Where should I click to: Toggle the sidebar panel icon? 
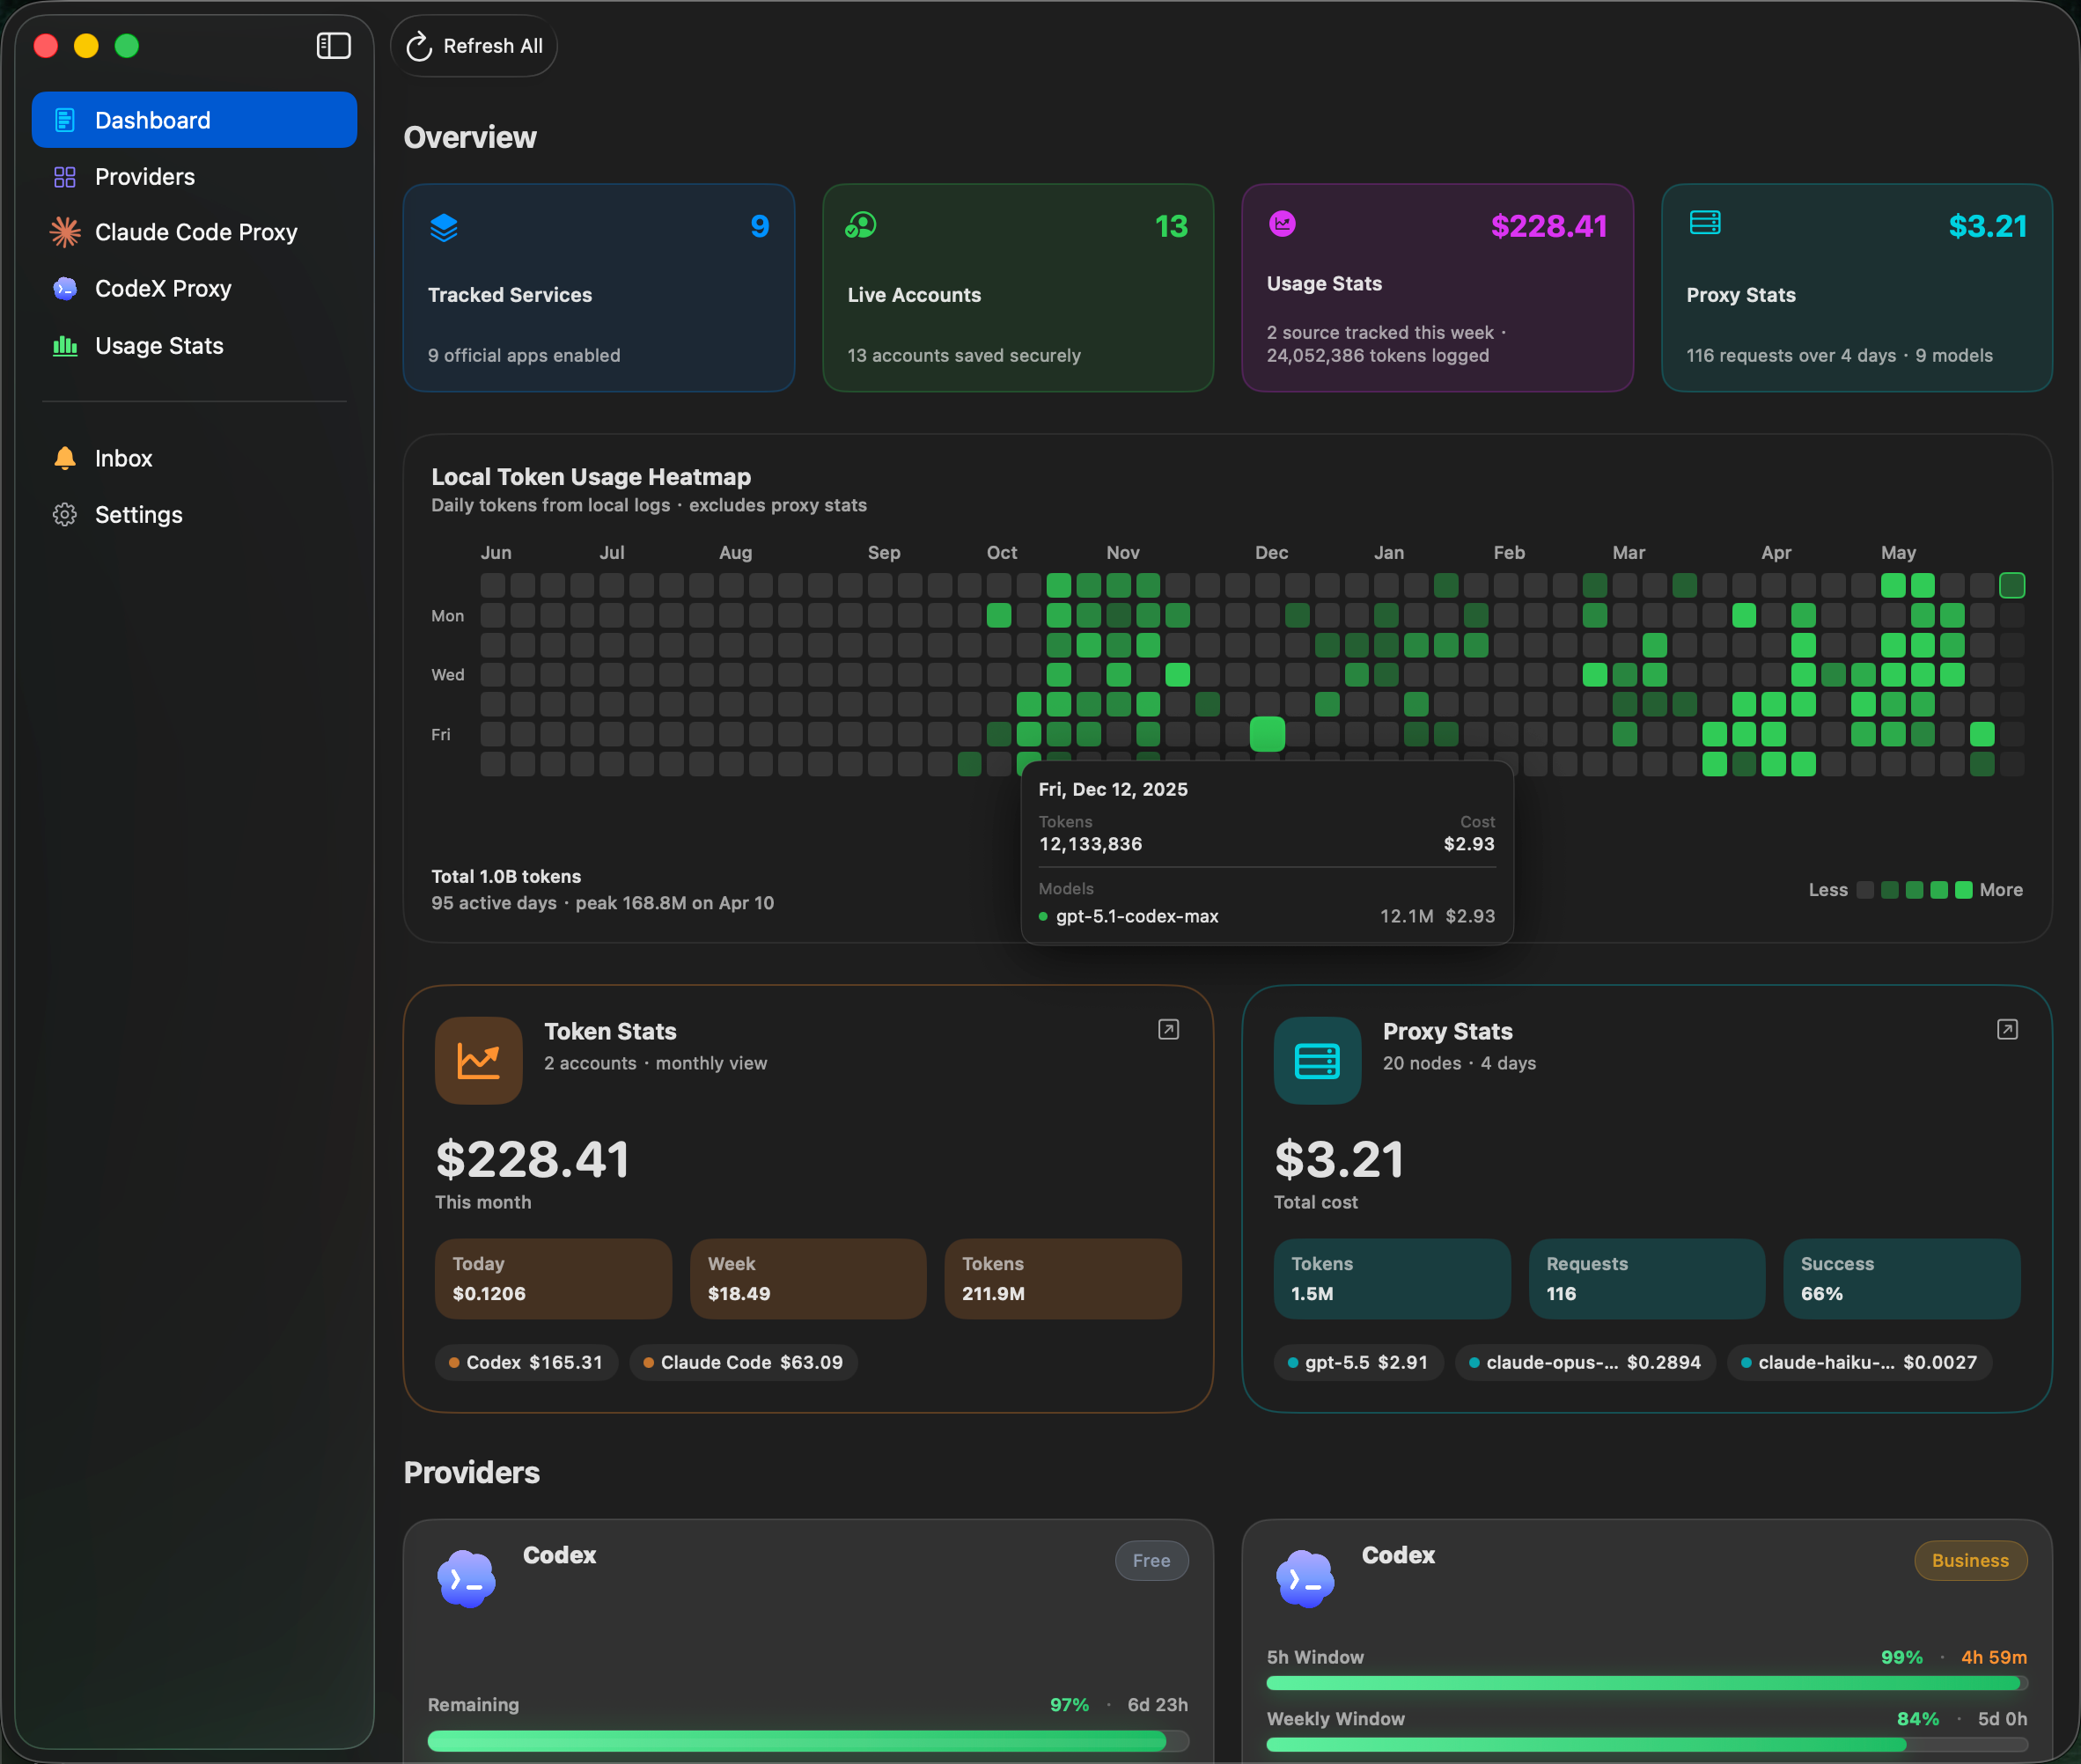(x=333, y=46)
